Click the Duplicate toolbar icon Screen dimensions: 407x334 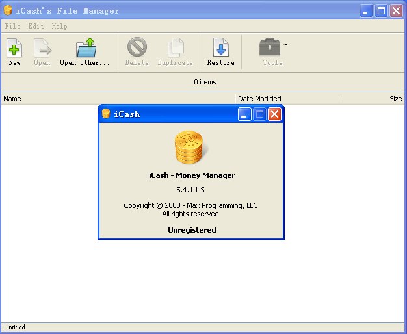(176, 47)
